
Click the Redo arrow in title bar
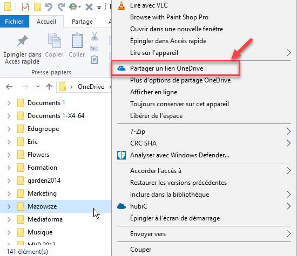pyautogui.click(x=61, y=7)
